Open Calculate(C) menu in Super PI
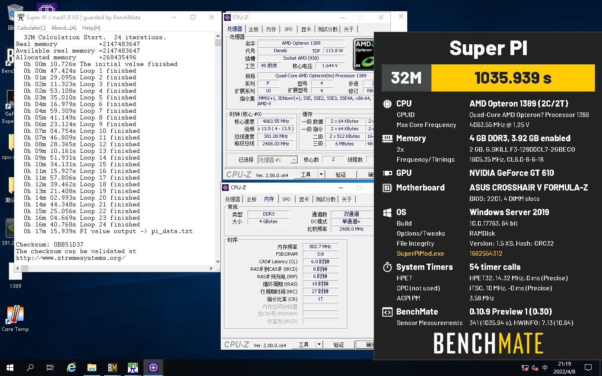Viewport: 602px width, 376px height. (x=31, y=28)
